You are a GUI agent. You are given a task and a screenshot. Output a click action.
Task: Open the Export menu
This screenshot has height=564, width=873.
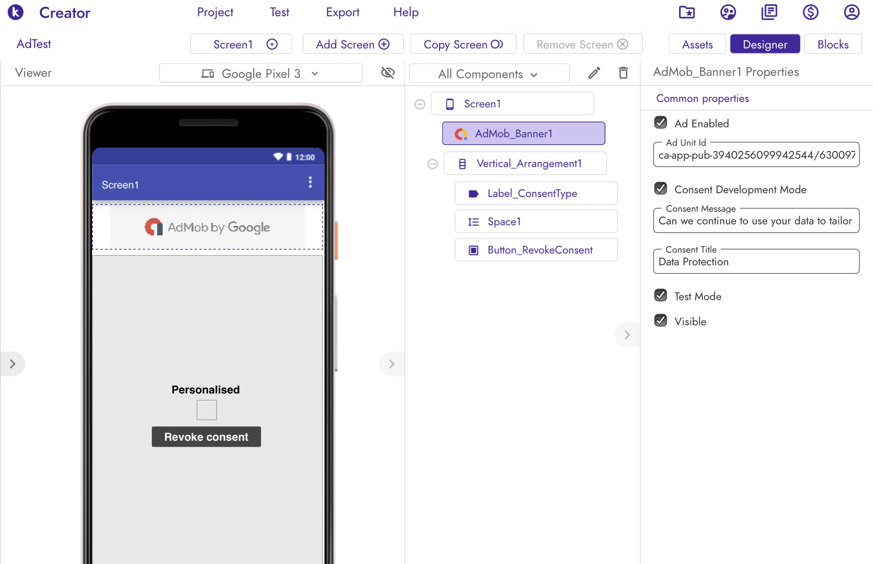(x=342, y=12)
